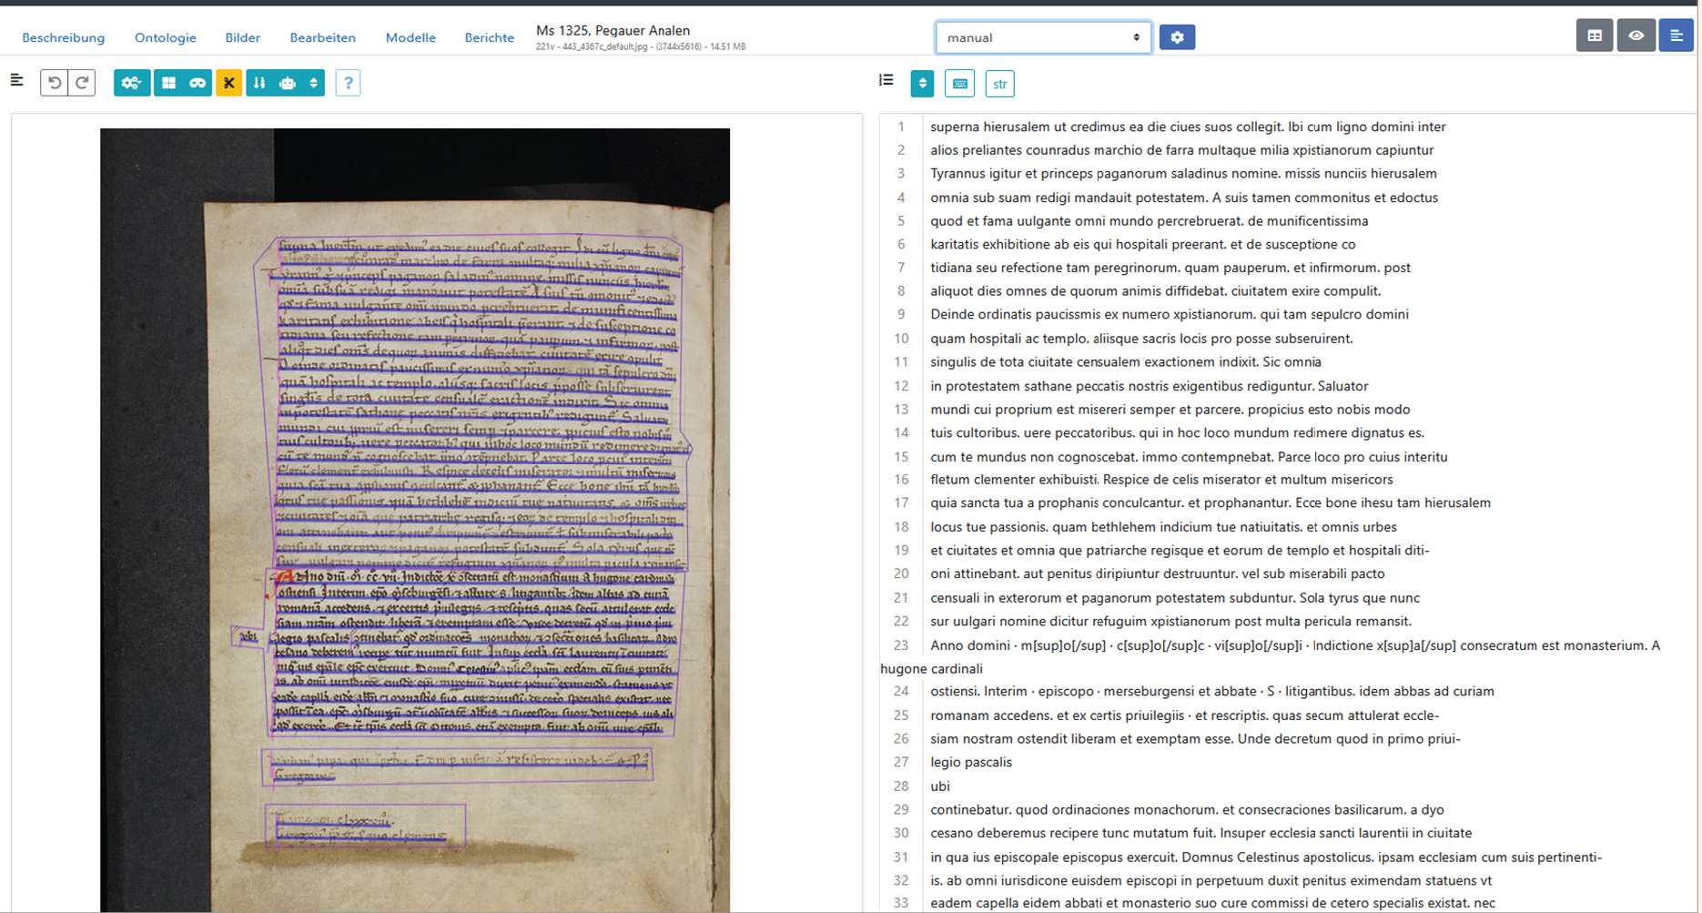Select line 27 'legio pascalis'
Viewport: 1702px width, 913px height.
[971, 762]
